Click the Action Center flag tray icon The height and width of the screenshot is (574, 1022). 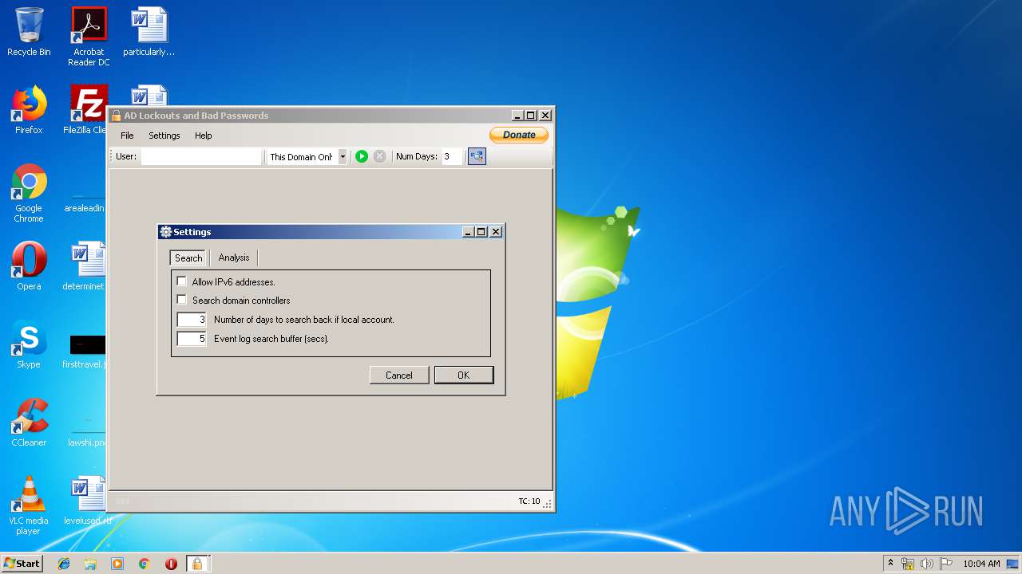[x=946, y=564]
